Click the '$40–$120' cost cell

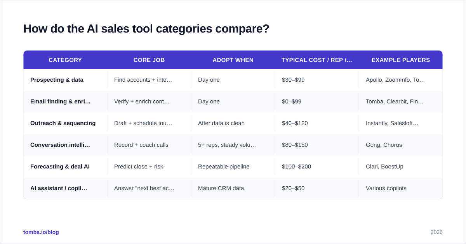click(x=317, y=123)
